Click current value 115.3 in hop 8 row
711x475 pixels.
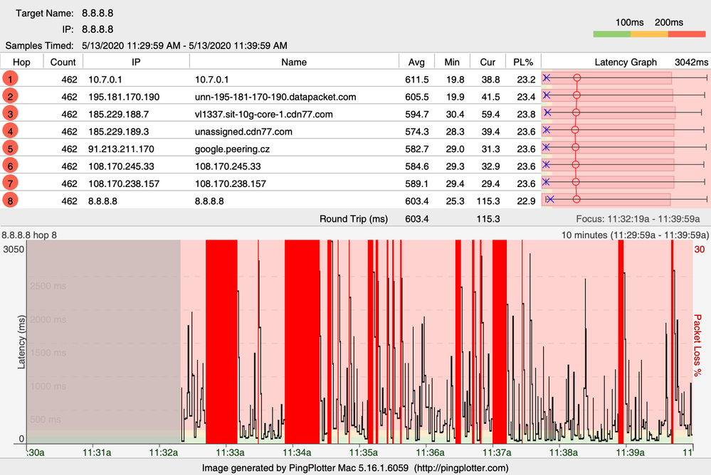(x=488, y=201)
